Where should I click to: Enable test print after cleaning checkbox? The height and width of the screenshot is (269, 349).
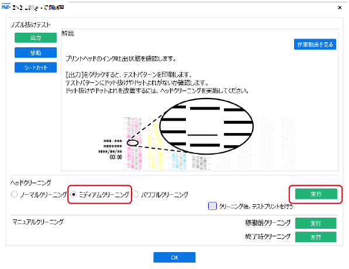[x=212, y=206]
